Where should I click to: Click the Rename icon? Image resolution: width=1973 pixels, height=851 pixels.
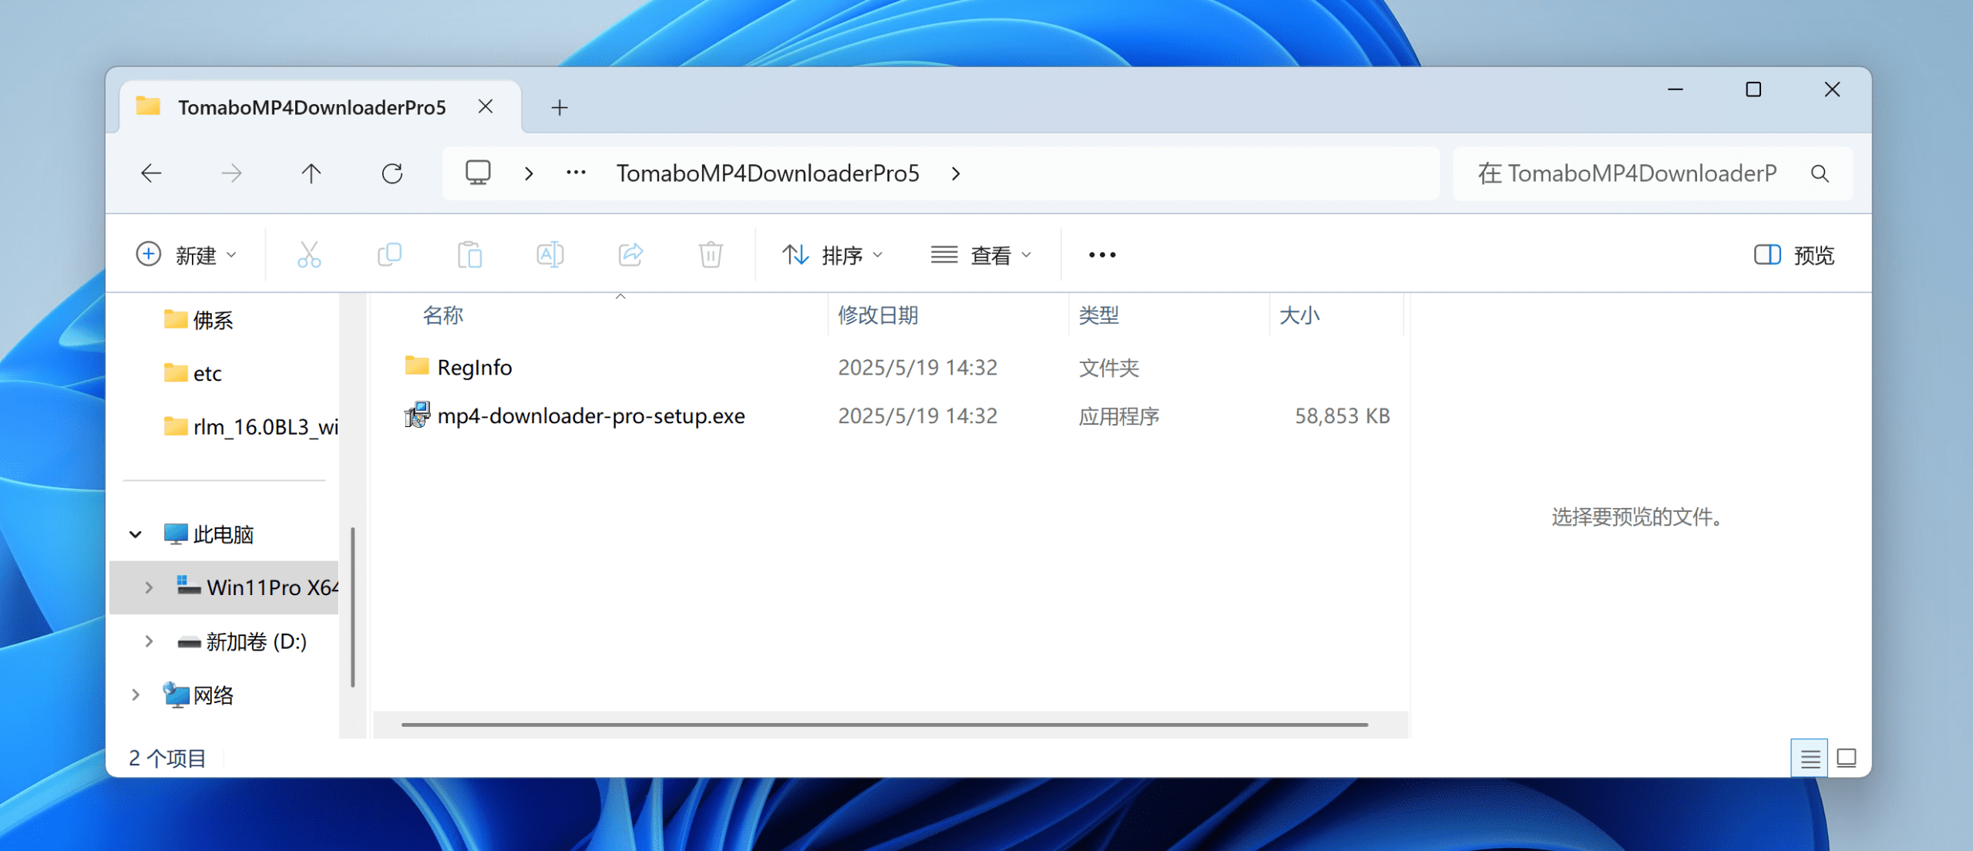[550, 254]
